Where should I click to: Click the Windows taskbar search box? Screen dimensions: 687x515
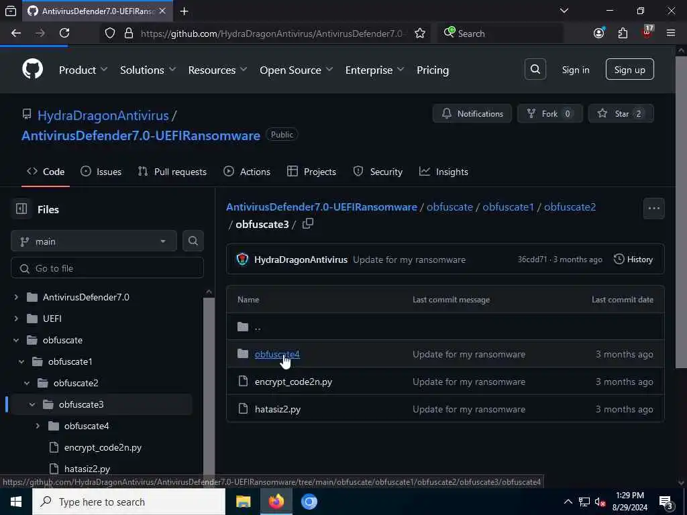pos(129,502)
